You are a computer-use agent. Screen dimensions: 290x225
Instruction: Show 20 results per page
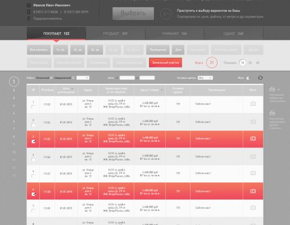(250, 63)
